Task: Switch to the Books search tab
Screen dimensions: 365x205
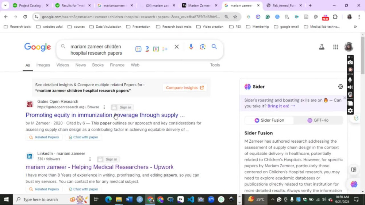Action: [x=98, y=65]
